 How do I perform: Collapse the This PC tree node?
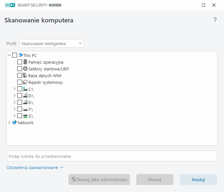point(9,55)
